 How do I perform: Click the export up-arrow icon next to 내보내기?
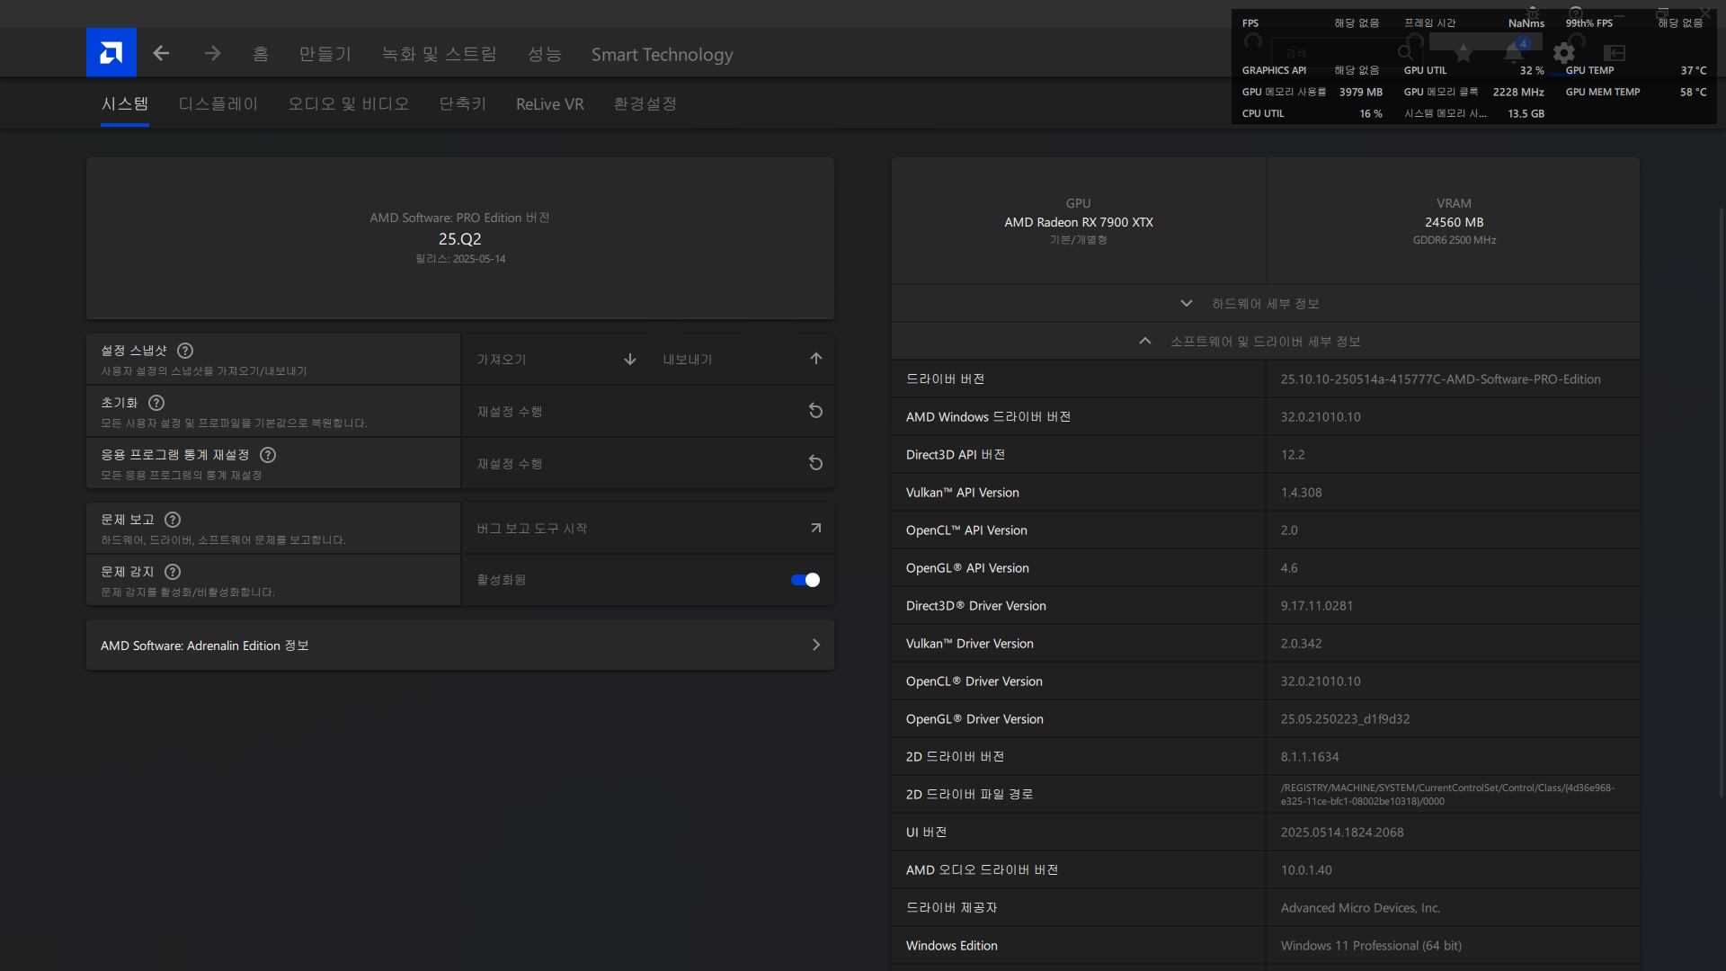(x=816, y=359)
